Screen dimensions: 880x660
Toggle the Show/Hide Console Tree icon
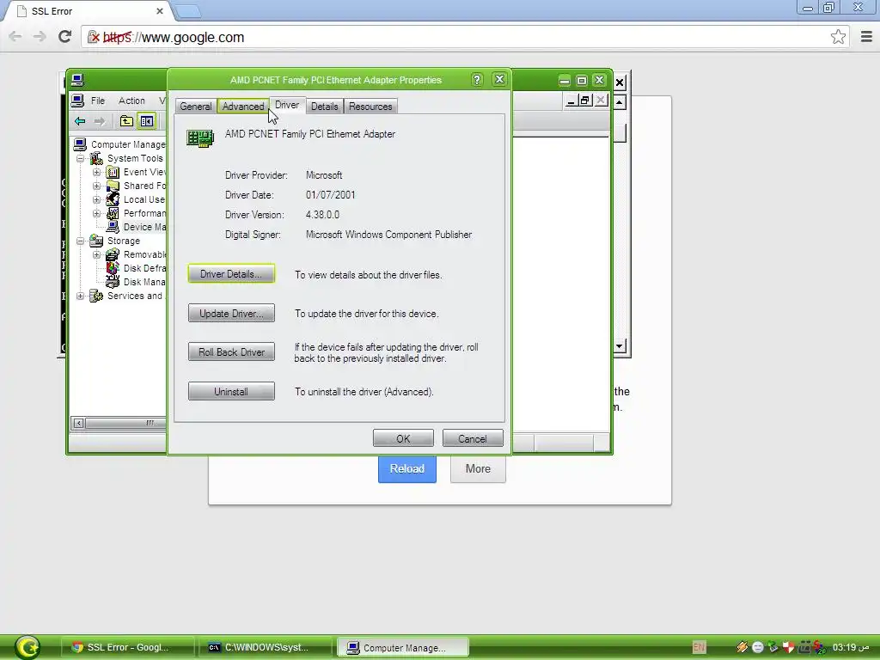[x=146, y=121]
